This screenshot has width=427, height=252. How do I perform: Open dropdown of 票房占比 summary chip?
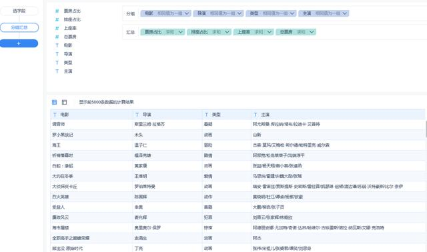181,32
